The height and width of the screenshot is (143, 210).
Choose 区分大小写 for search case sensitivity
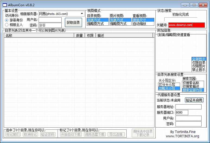[169, 85]
